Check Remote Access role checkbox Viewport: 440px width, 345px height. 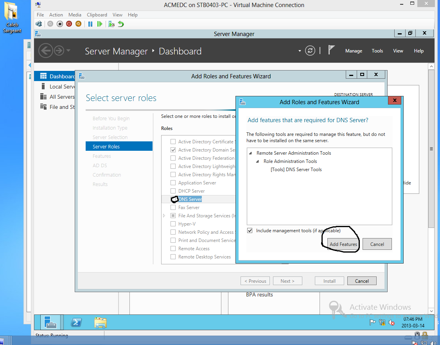click(173, 249)
